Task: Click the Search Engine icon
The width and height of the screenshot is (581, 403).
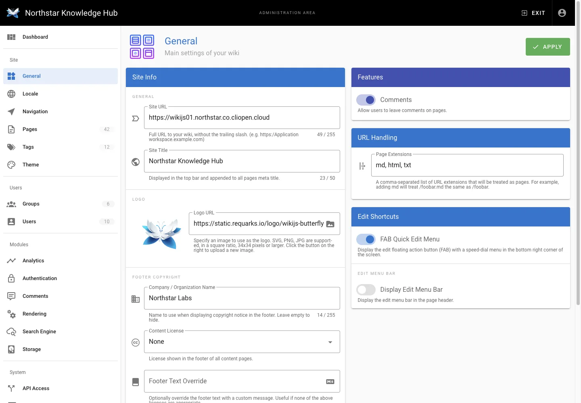Action: (x=11, y=332)
